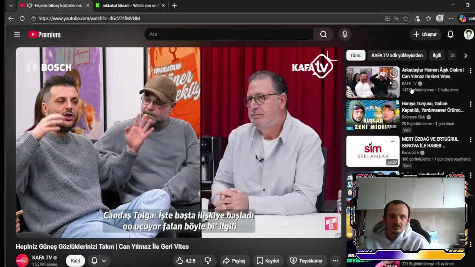Show more filter chips with right arrow
The height and width of the screenshot is (267, 475).
tap(465, 56)
